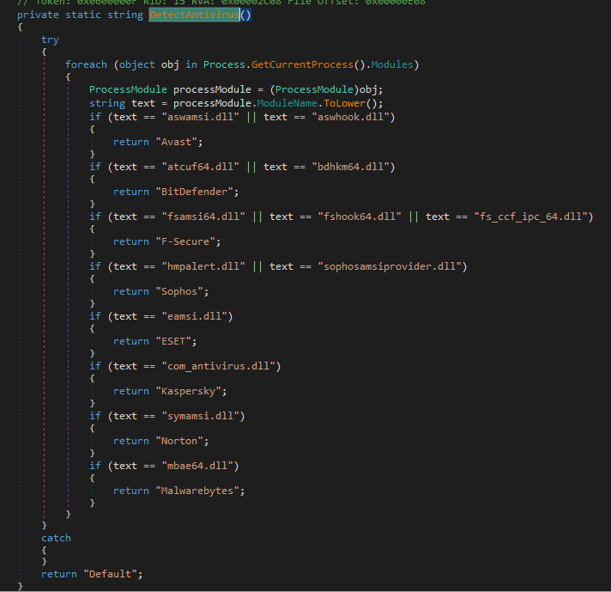611x592 pixels.
Task: Go to the ModuleName property
Action: (310, 103)
